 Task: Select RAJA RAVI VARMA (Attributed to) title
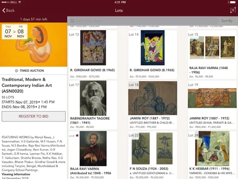(91, 171)
